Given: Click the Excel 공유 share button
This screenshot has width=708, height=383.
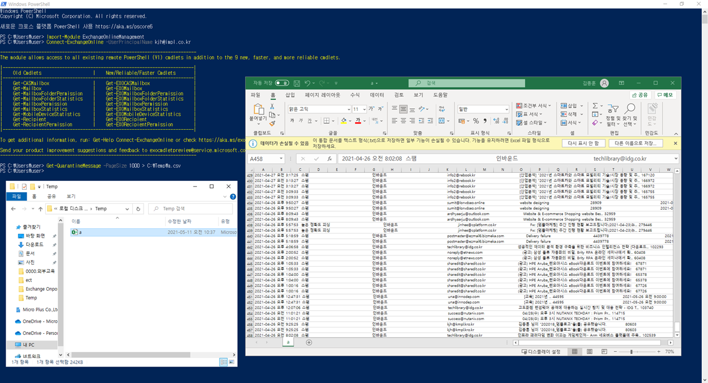Looking at the screenshot, I should pos(639,95).
